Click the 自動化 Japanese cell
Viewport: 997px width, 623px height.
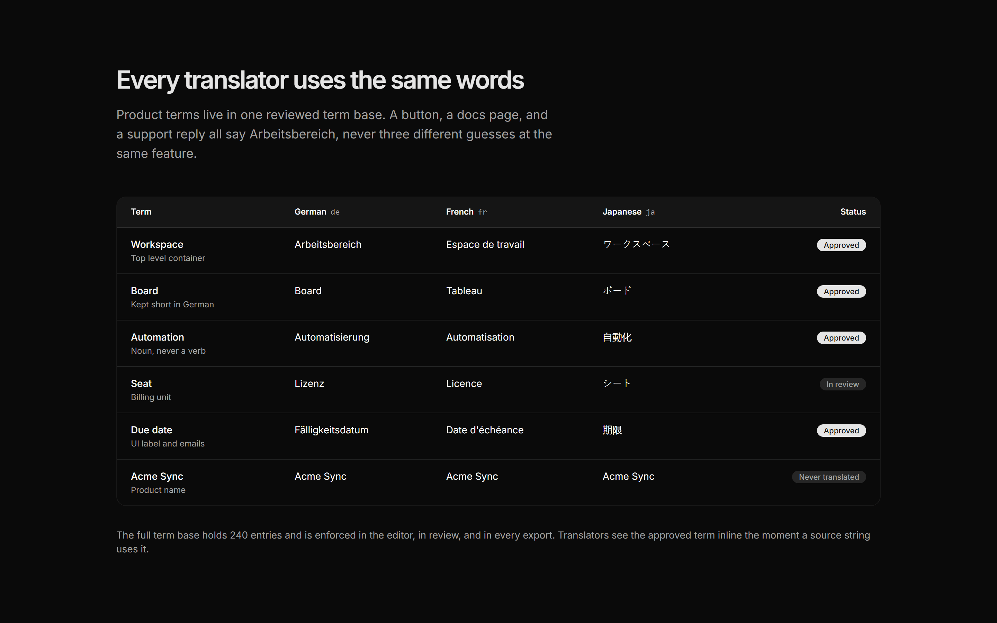[617, 337]
